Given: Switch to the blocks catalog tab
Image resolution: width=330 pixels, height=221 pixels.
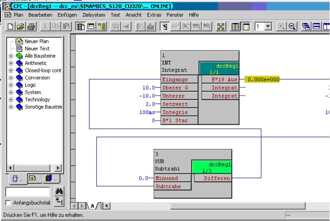Looking at the screenshot, I should [x=16, y=179].
